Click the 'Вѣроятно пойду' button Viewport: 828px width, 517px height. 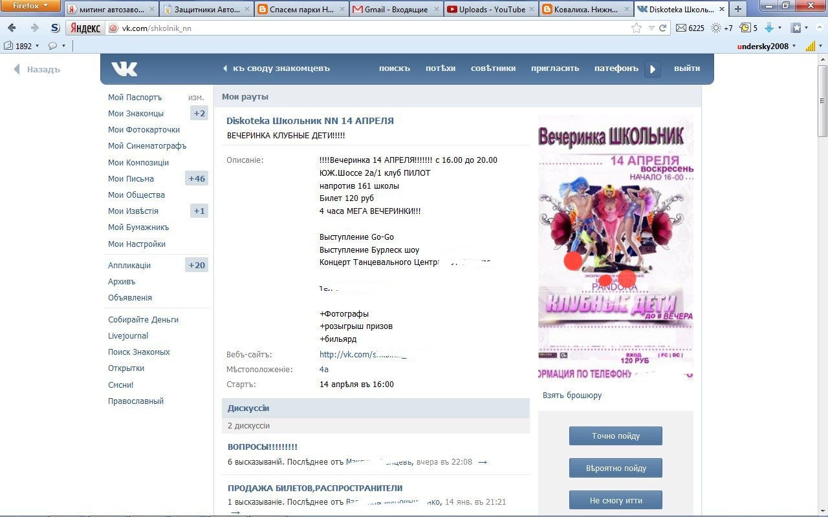[616, 469]
